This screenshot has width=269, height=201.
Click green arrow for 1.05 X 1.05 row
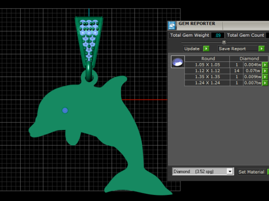click(265, 65)
